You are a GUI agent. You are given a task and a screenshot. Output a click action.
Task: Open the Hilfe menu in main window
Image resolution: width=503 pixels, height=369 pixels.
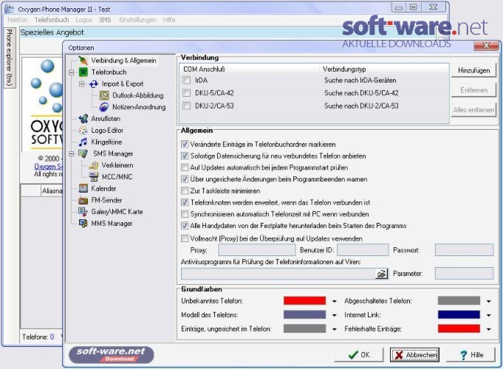click(169, 20)
